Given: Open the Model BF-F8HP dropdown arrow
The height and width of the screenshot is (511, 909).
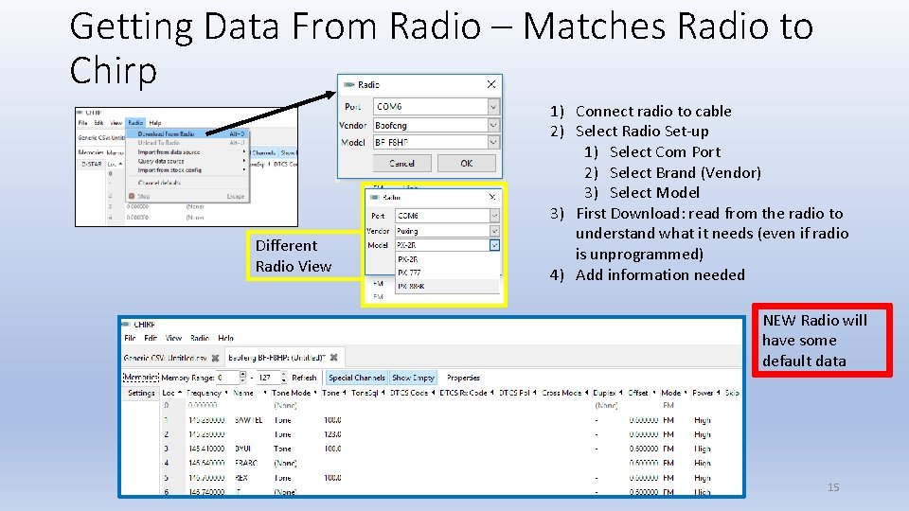Looking at the screenshot, I should point(492,142).
